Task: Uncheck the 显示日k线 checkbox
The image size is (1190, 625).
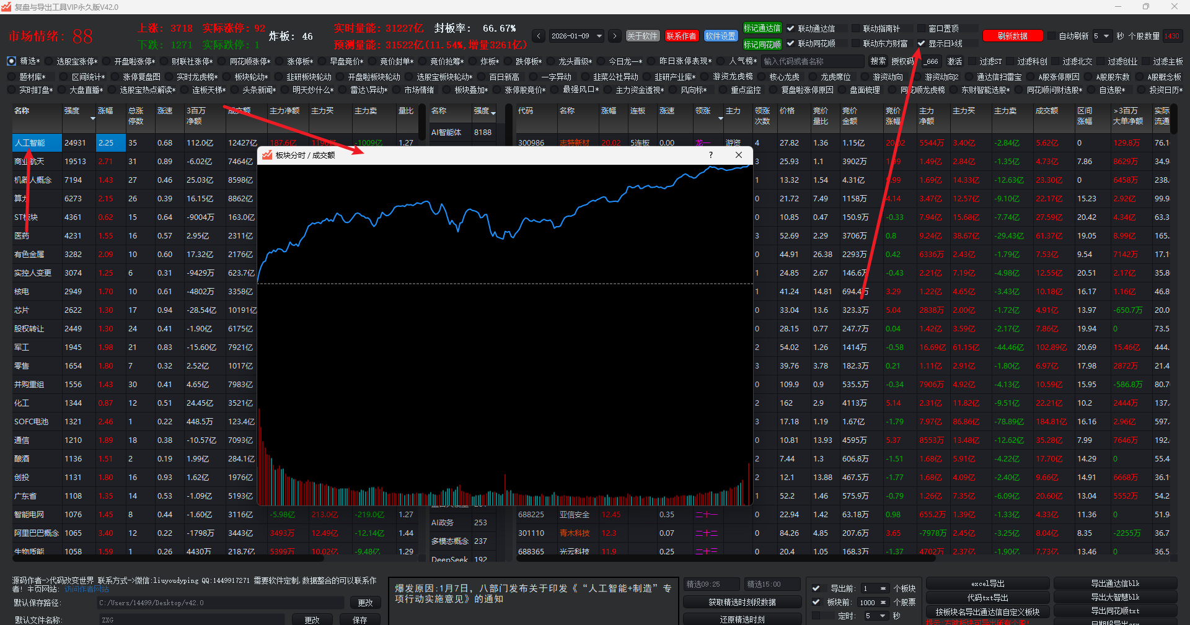Action: click(x=921, y=43)
